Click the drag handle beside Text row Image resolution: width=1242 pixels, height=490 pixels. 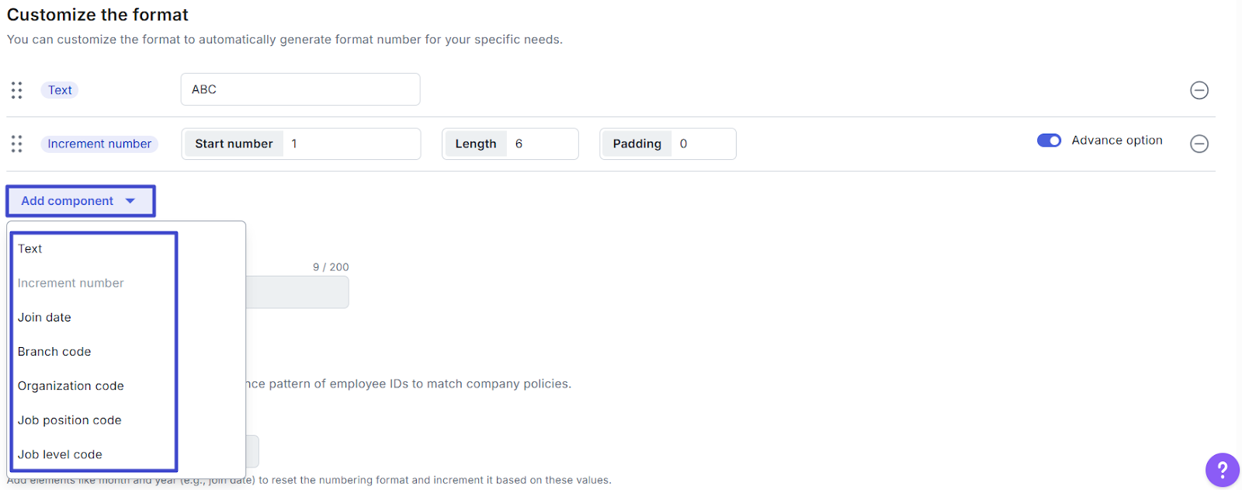click(16, 90)
